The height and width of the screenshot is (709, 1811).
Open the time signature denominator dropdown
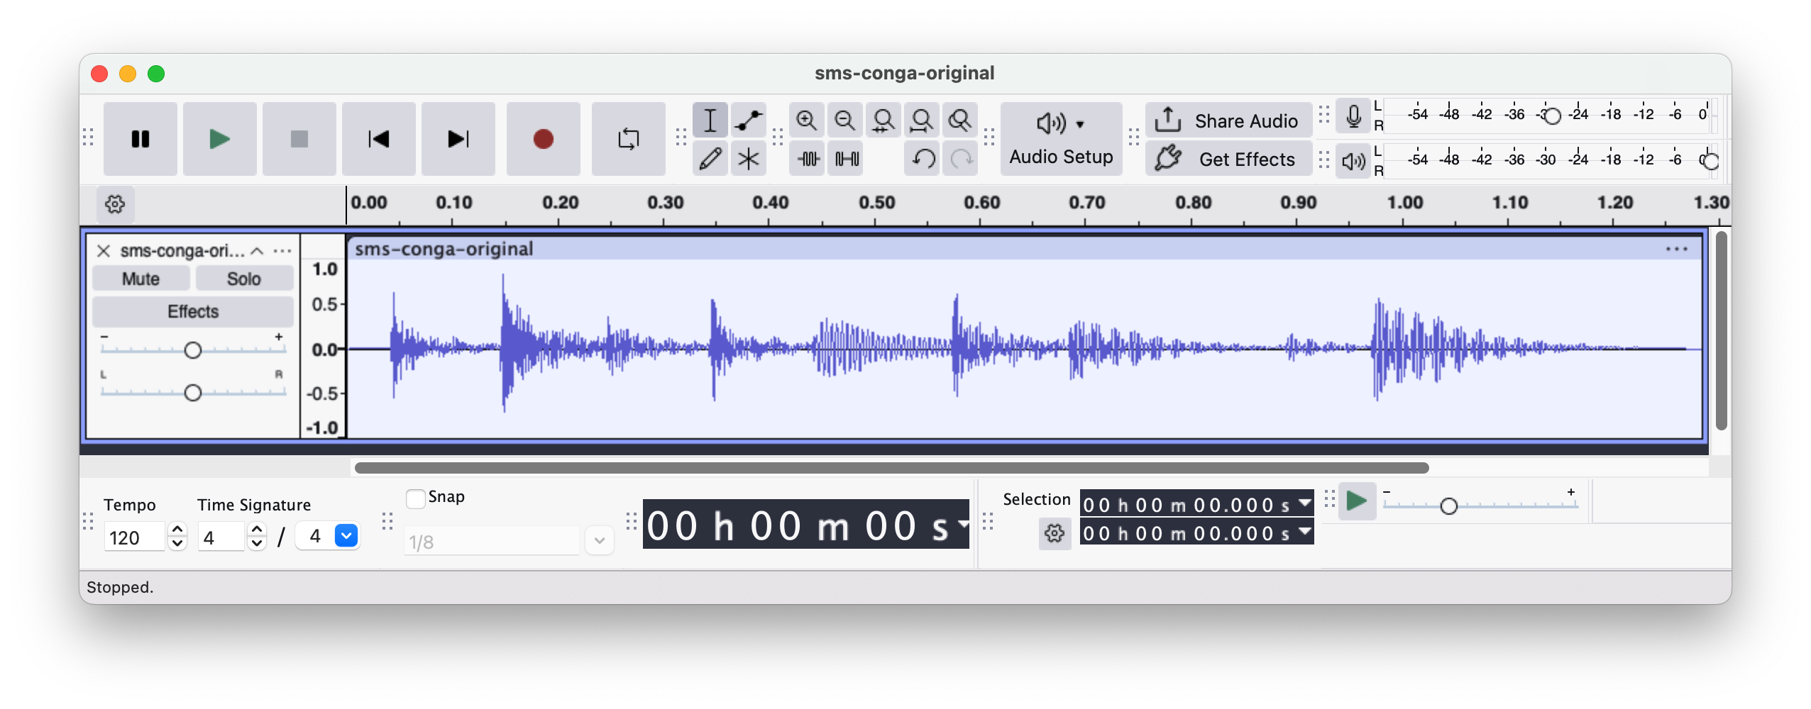pos(346,536)
